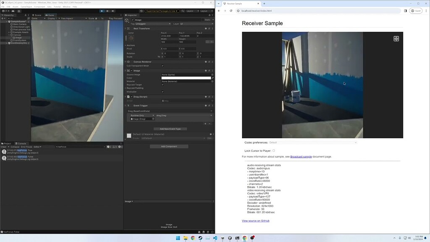430x242 pixels.
Task: Select the Step frame button
Action: [113, 11]
